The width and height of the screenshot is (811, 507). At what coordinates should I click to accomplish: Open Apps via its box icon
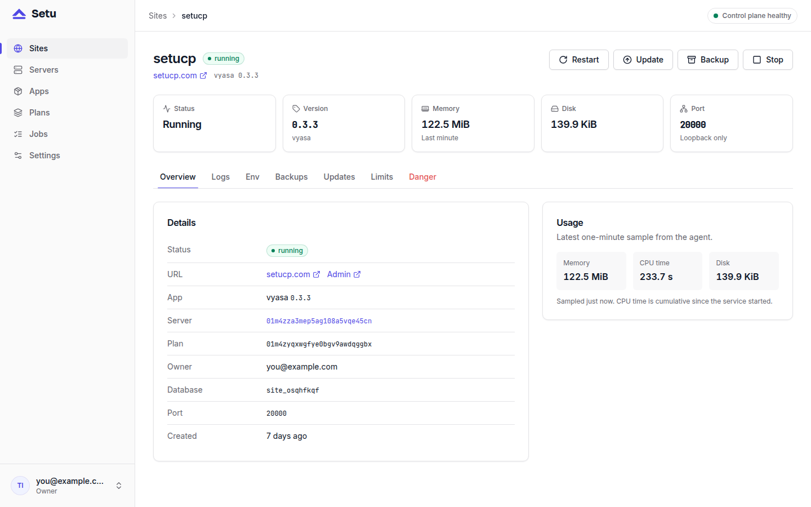[18, 91]
